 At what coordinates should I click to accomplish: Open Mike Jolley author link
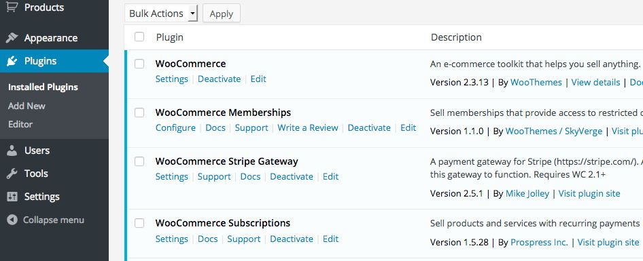click(x=527, y=193)
